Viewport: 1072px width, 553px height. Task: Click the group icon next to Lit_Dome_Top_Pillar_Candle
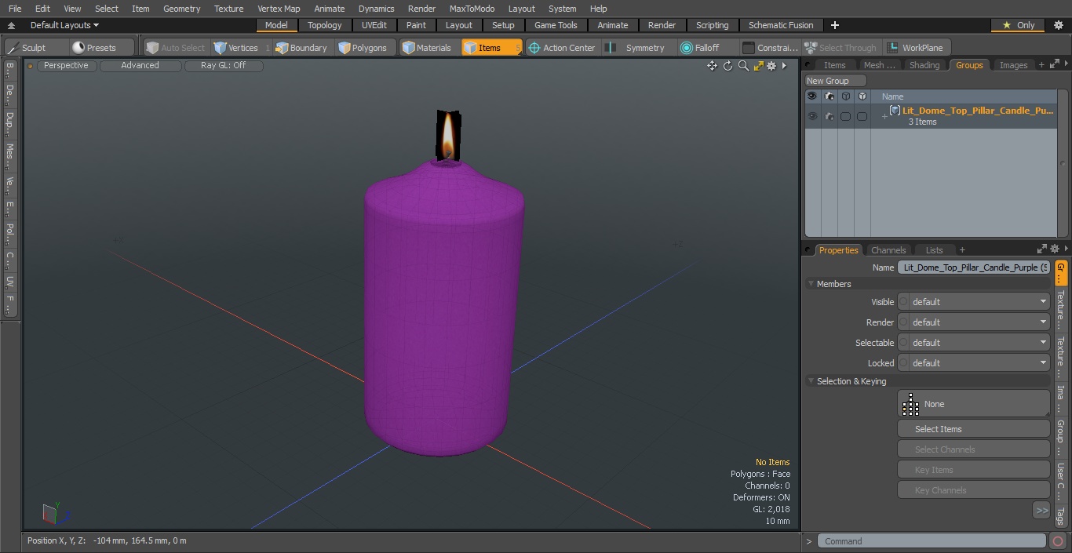[895, 111]
